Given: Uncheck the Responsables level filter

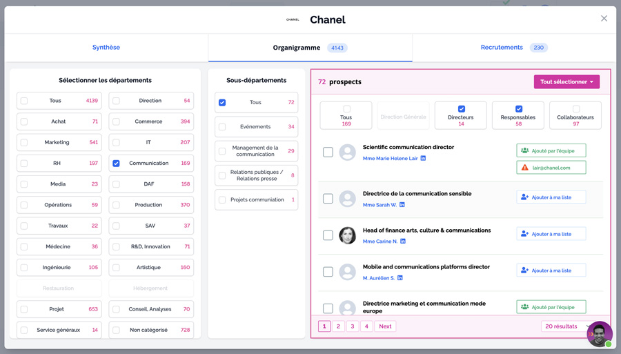Looking at the screenshot, I should (519, 109).
